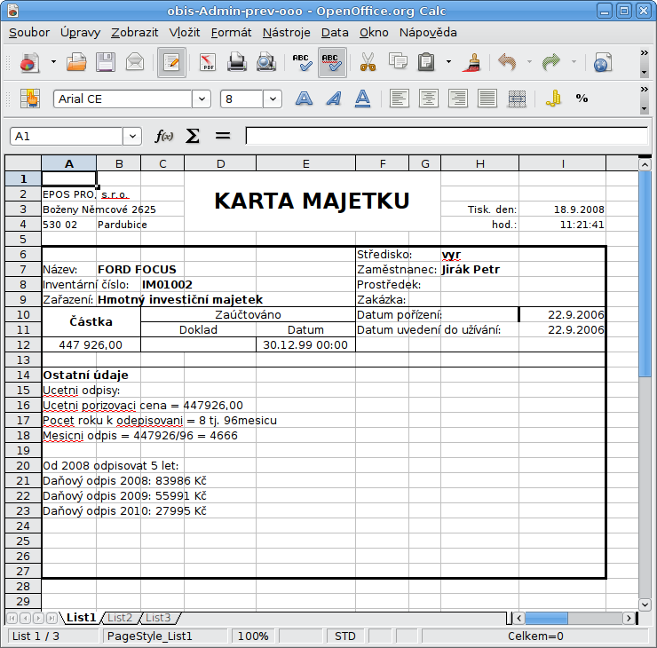Click the Save floppy disk icon
Viewport: 657px width, 648px height.
click(x=106, y=63)
